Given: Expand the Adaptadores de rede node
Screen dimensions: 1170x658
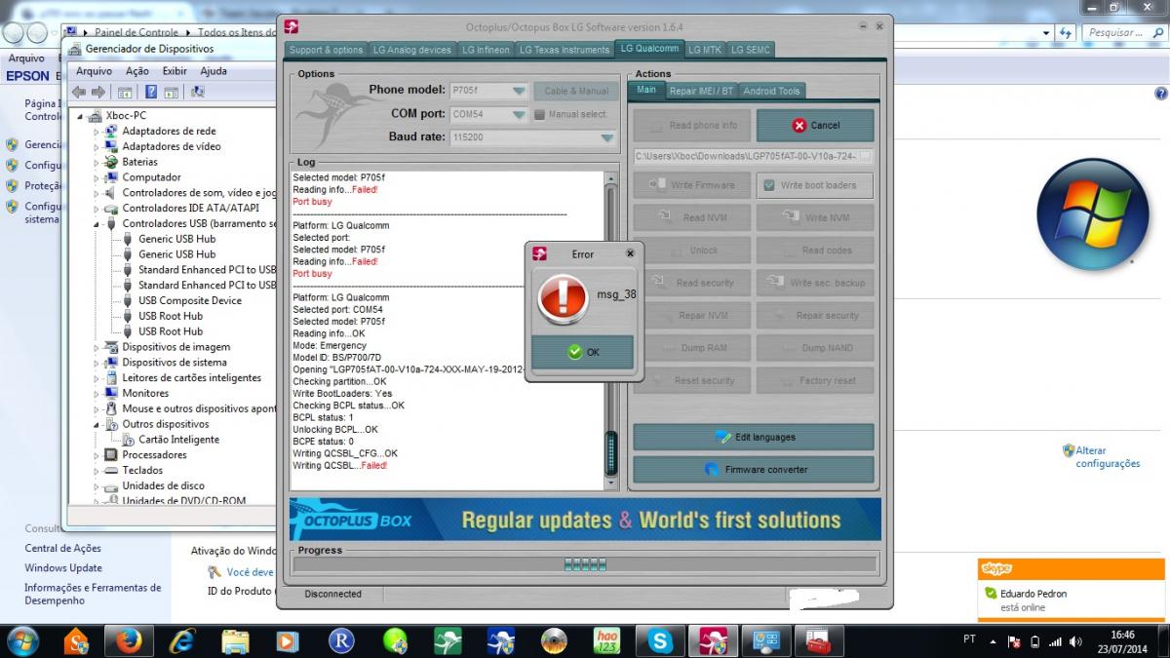Looking at the screenshot, I should click(x=97, y=131).
